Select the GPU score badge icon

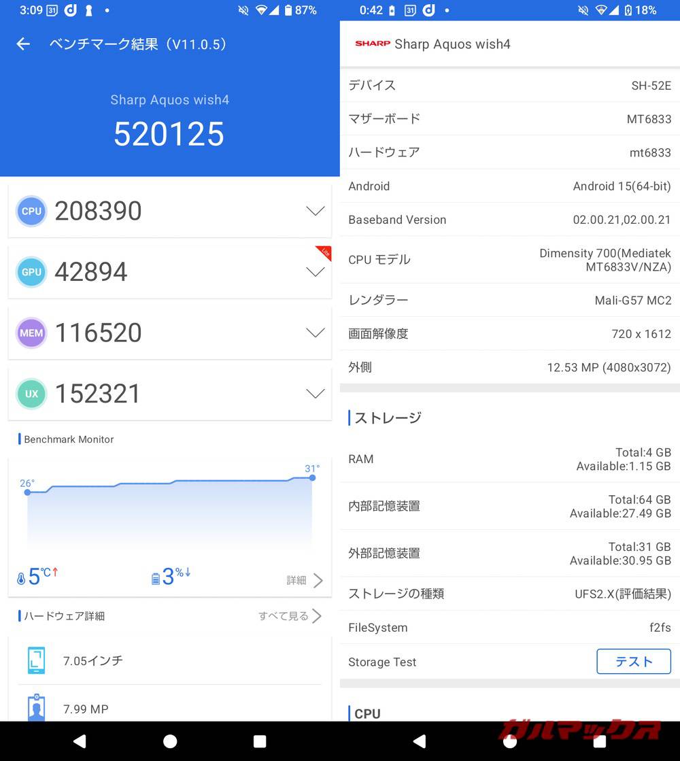coord(31,272)
